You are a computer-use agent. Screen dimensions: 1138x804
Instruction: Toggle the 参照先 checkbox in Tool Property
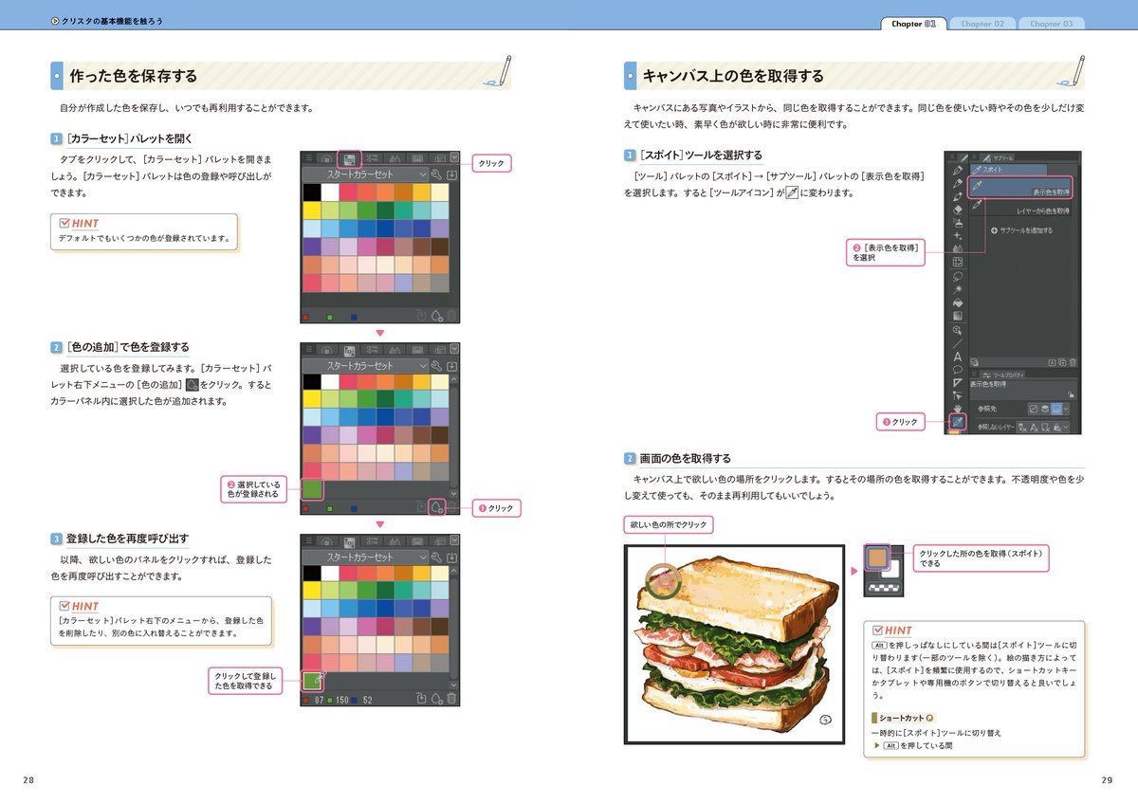tap(1032, 410)
